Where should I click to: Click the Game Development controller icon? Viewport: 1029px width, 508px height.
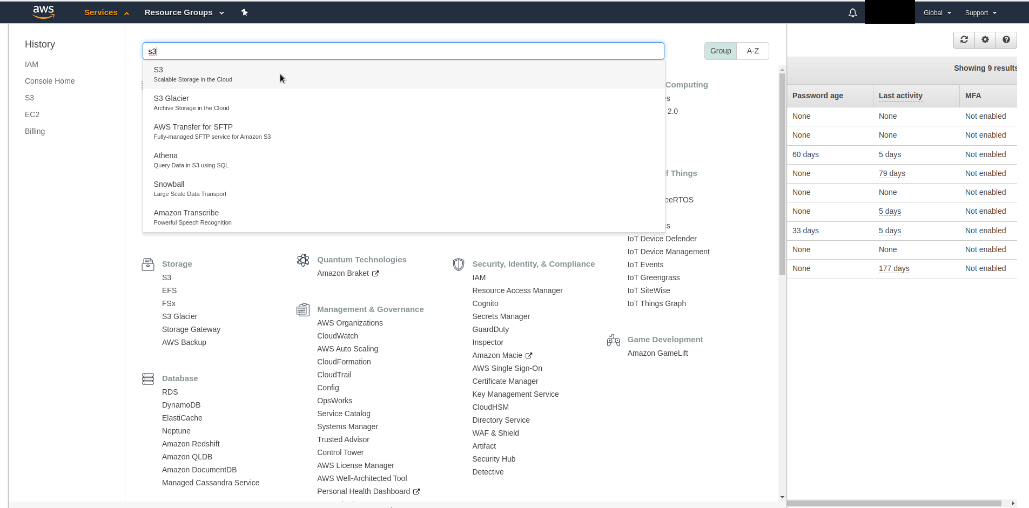coord(614,340)
